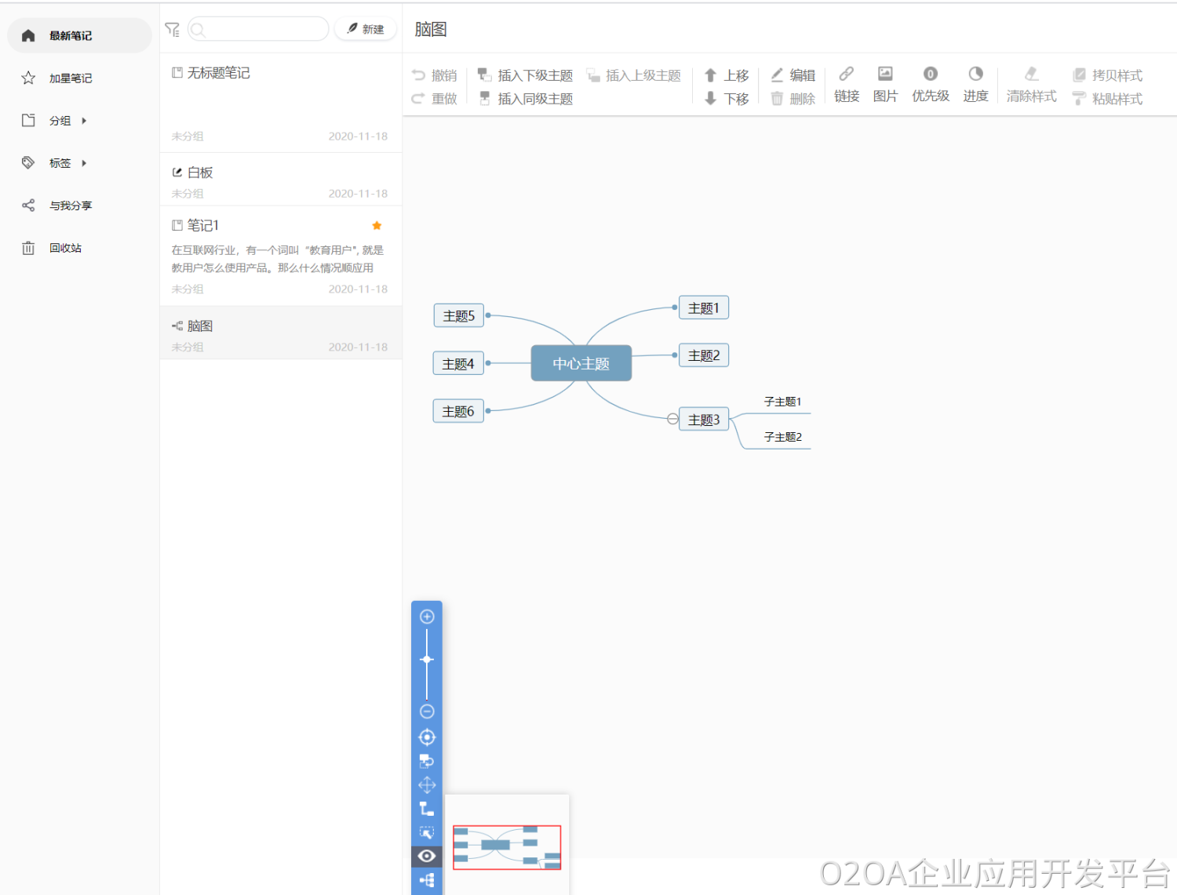Click the zoom out minus icon
The width and height of the screenshot is (1177, 895).
point(427,711)
